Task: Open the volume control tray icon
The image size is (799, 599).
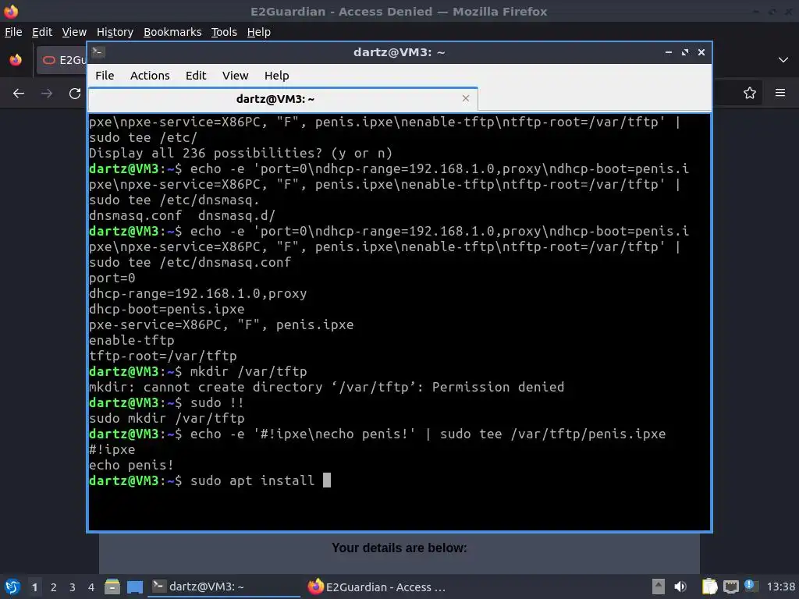Action: tap(680, 587)
